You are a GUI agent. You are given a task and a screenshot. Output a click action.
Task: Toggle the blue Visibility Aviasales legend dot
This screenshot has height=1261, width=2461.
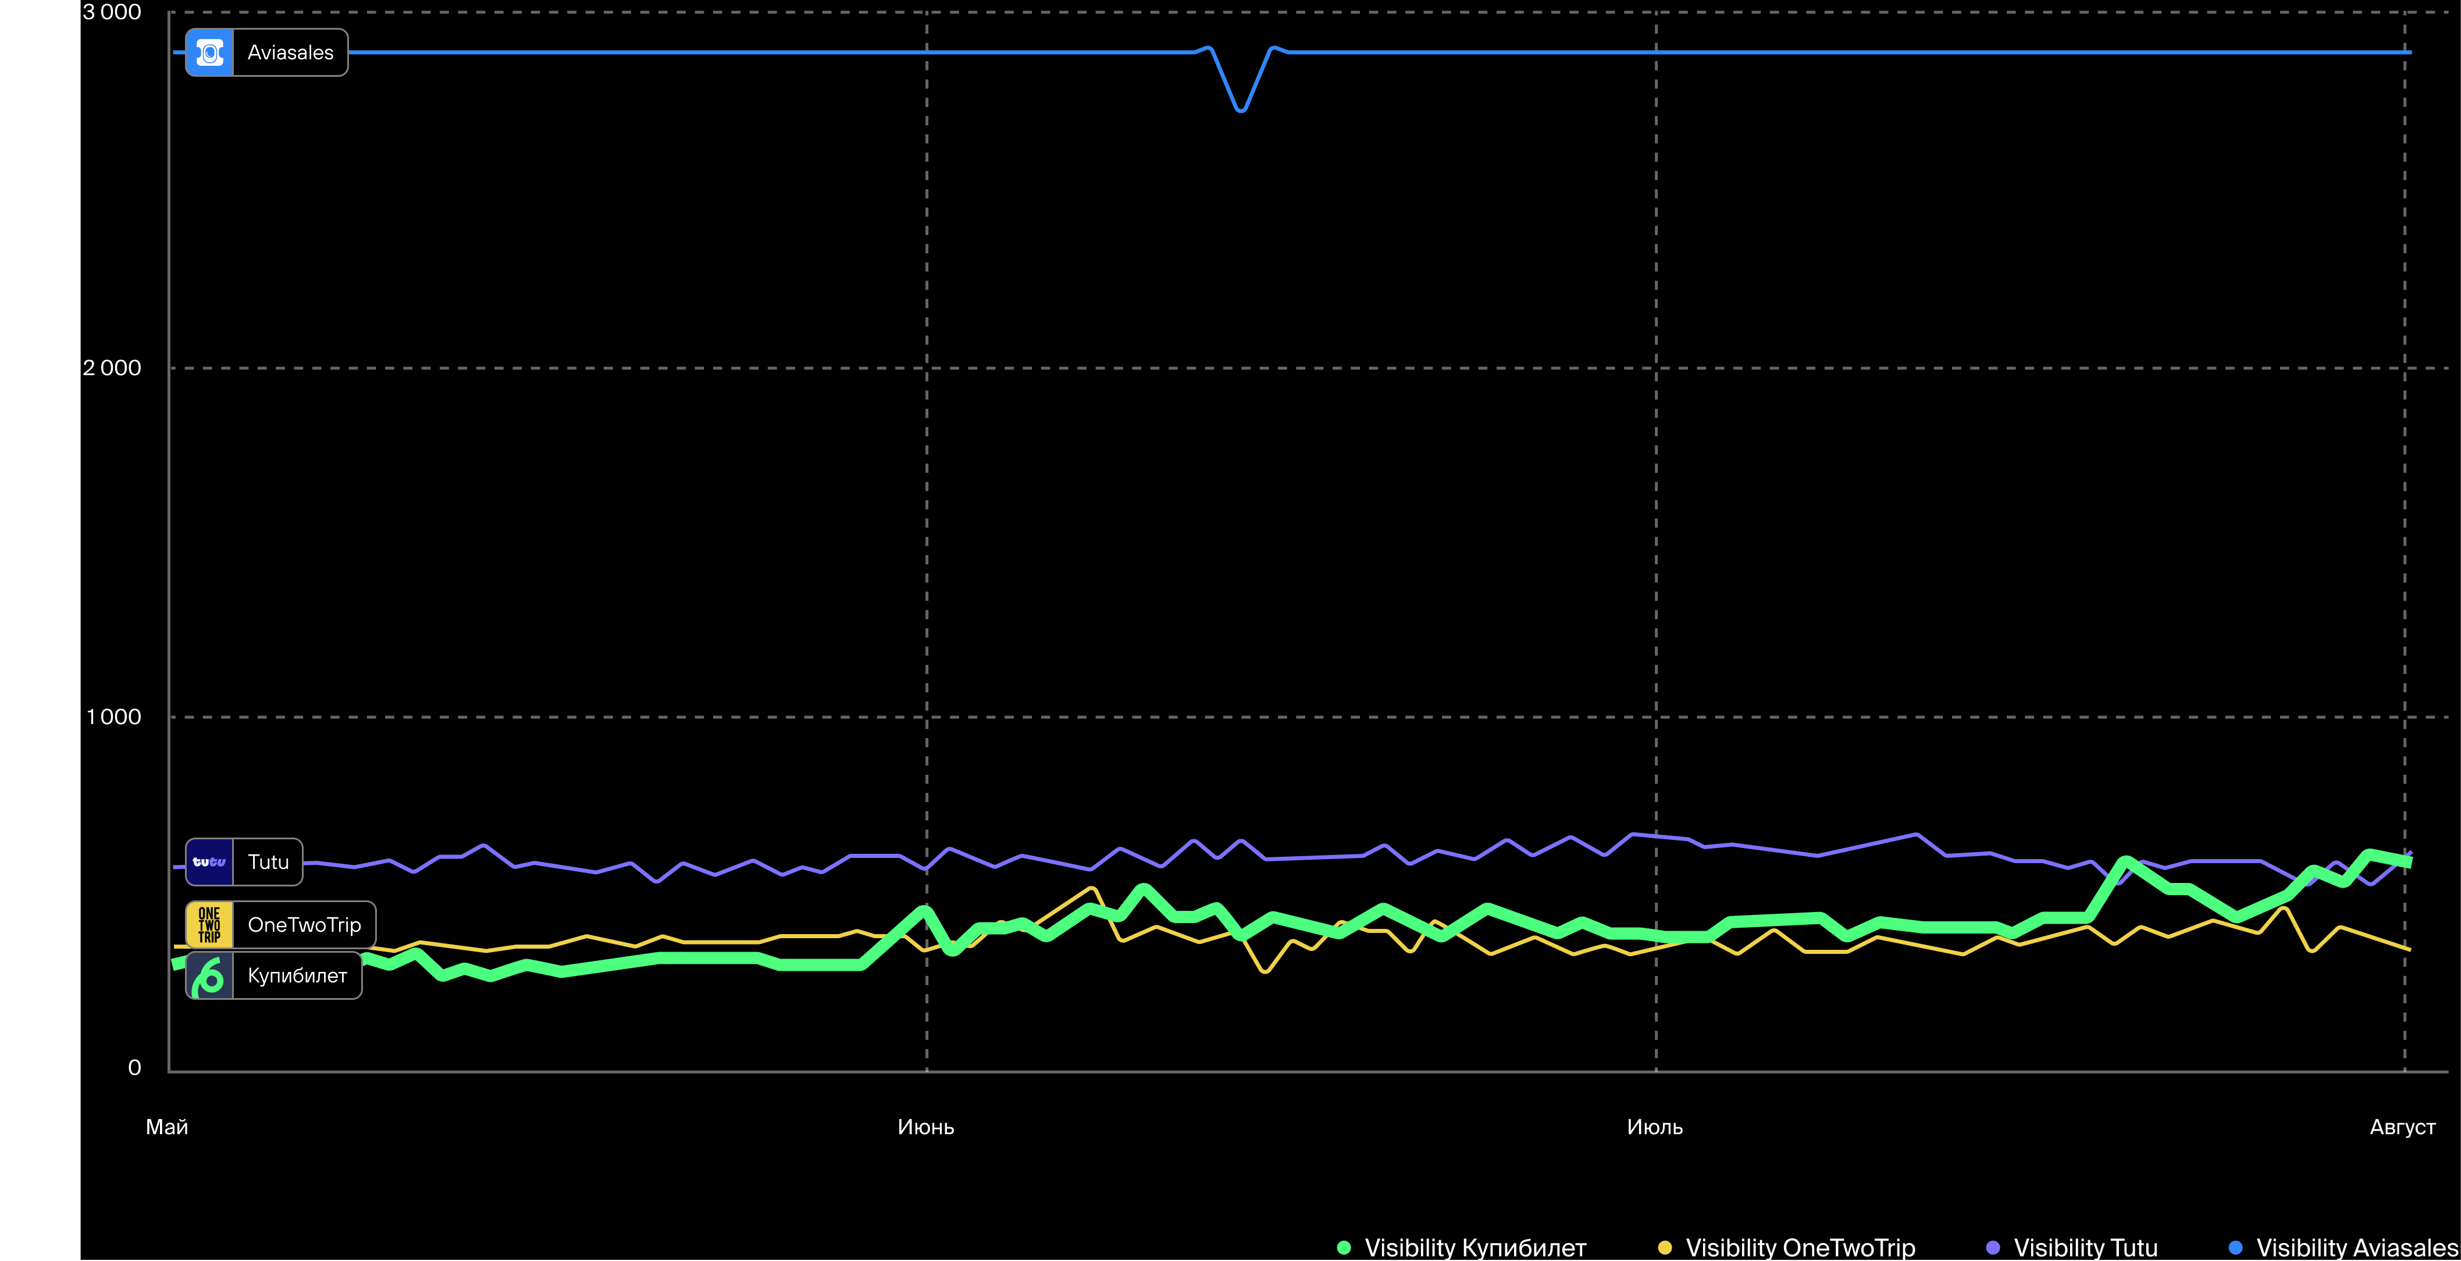[2235, 1246]
